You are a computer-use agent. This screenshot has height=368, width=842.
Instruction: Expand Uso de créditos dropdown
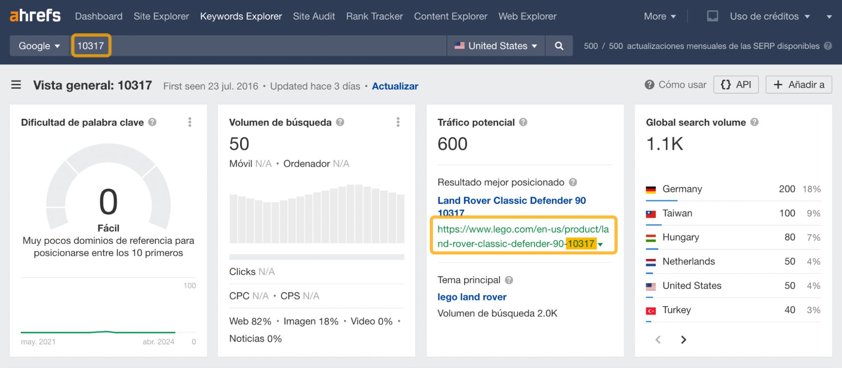pyautogui.click(x=770, y=16)
